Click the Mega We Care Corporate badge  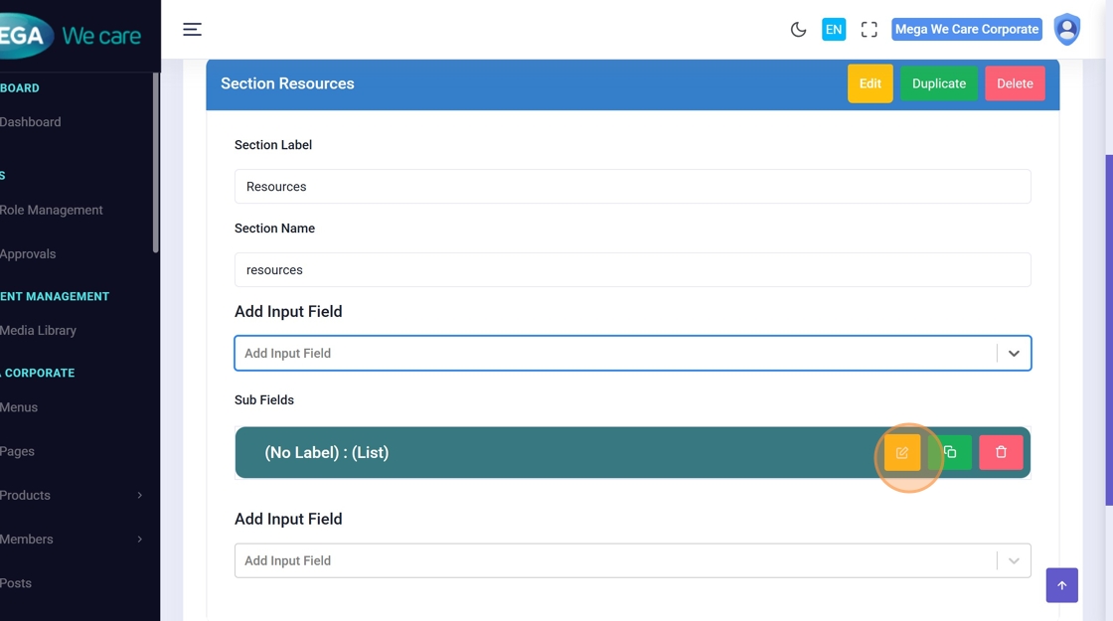(966, 30)
